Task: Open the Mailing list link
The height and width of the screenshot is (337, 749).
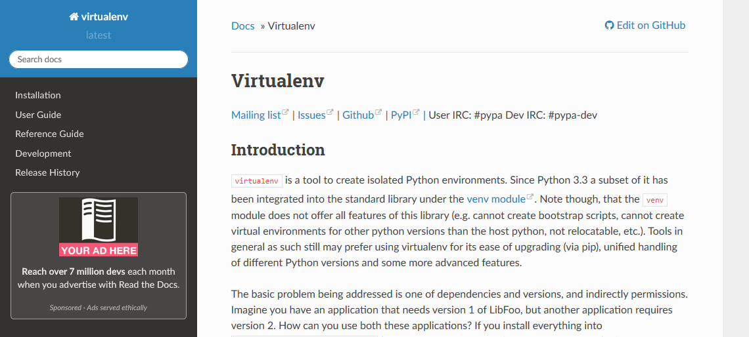Action: pos(256,115)
